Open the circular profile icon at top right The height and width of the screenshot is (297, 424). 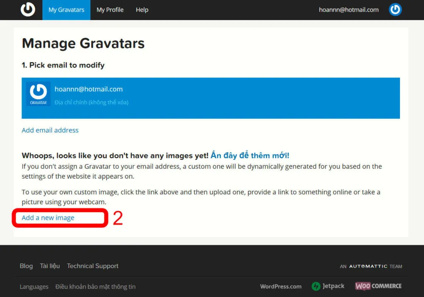click(x=395, y=9)
